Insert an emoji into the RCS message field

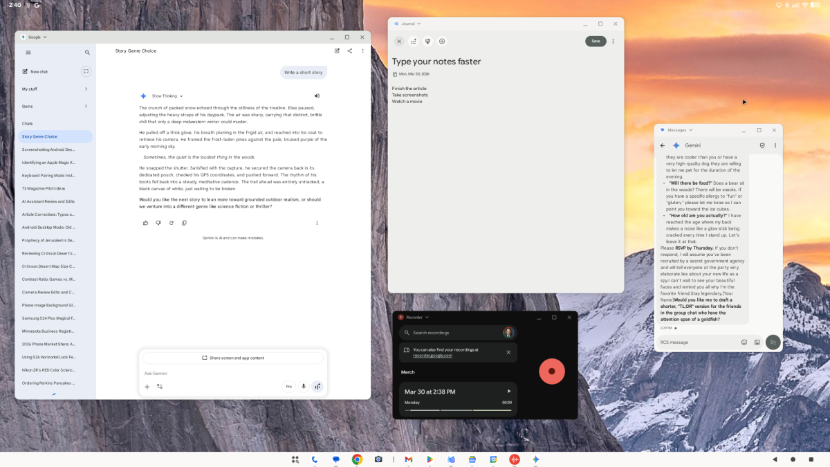[x=744, y=342]
